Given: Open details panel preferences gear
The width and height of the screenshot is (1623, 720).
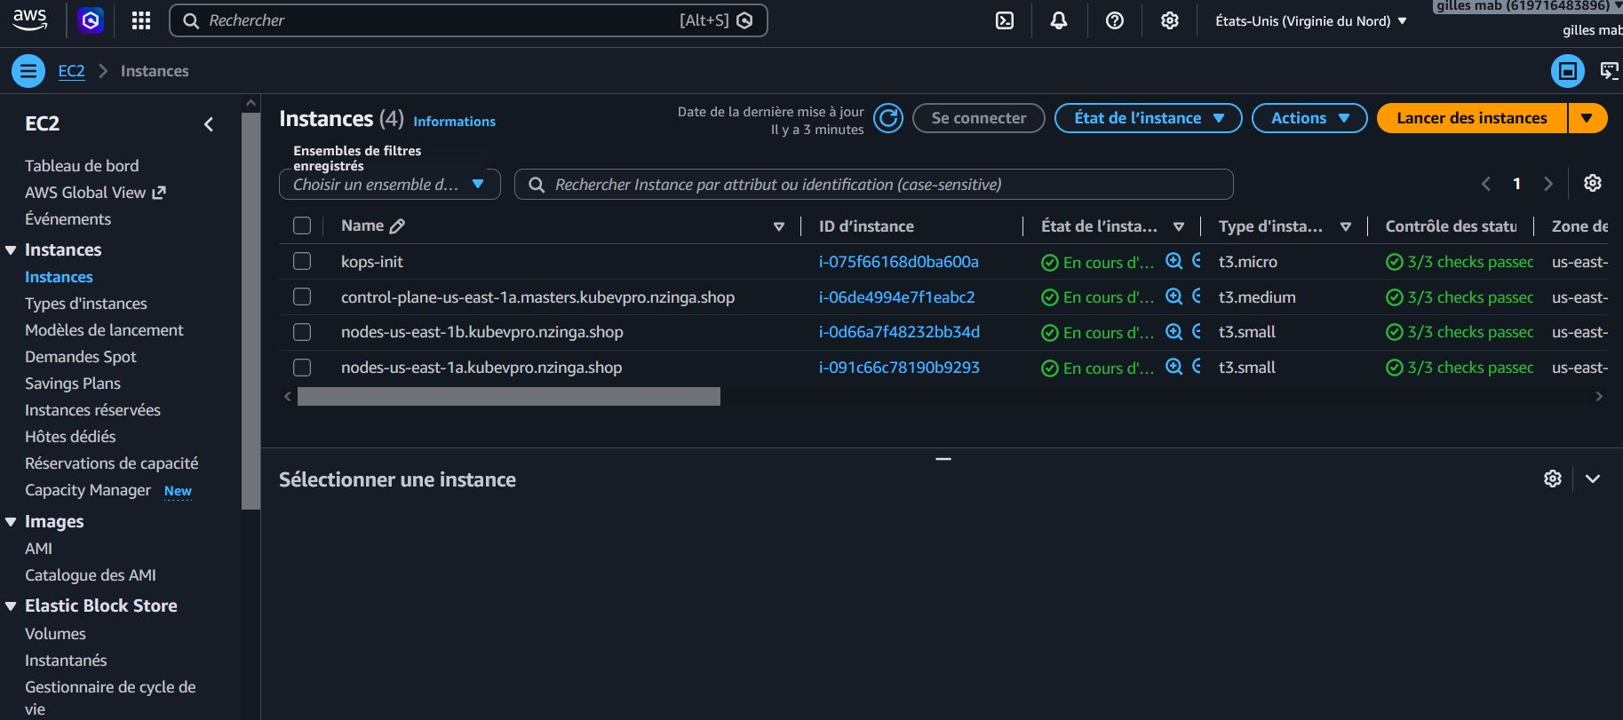Looking at the screenshot, I should pyautogui.click(x=1553, y=479).
